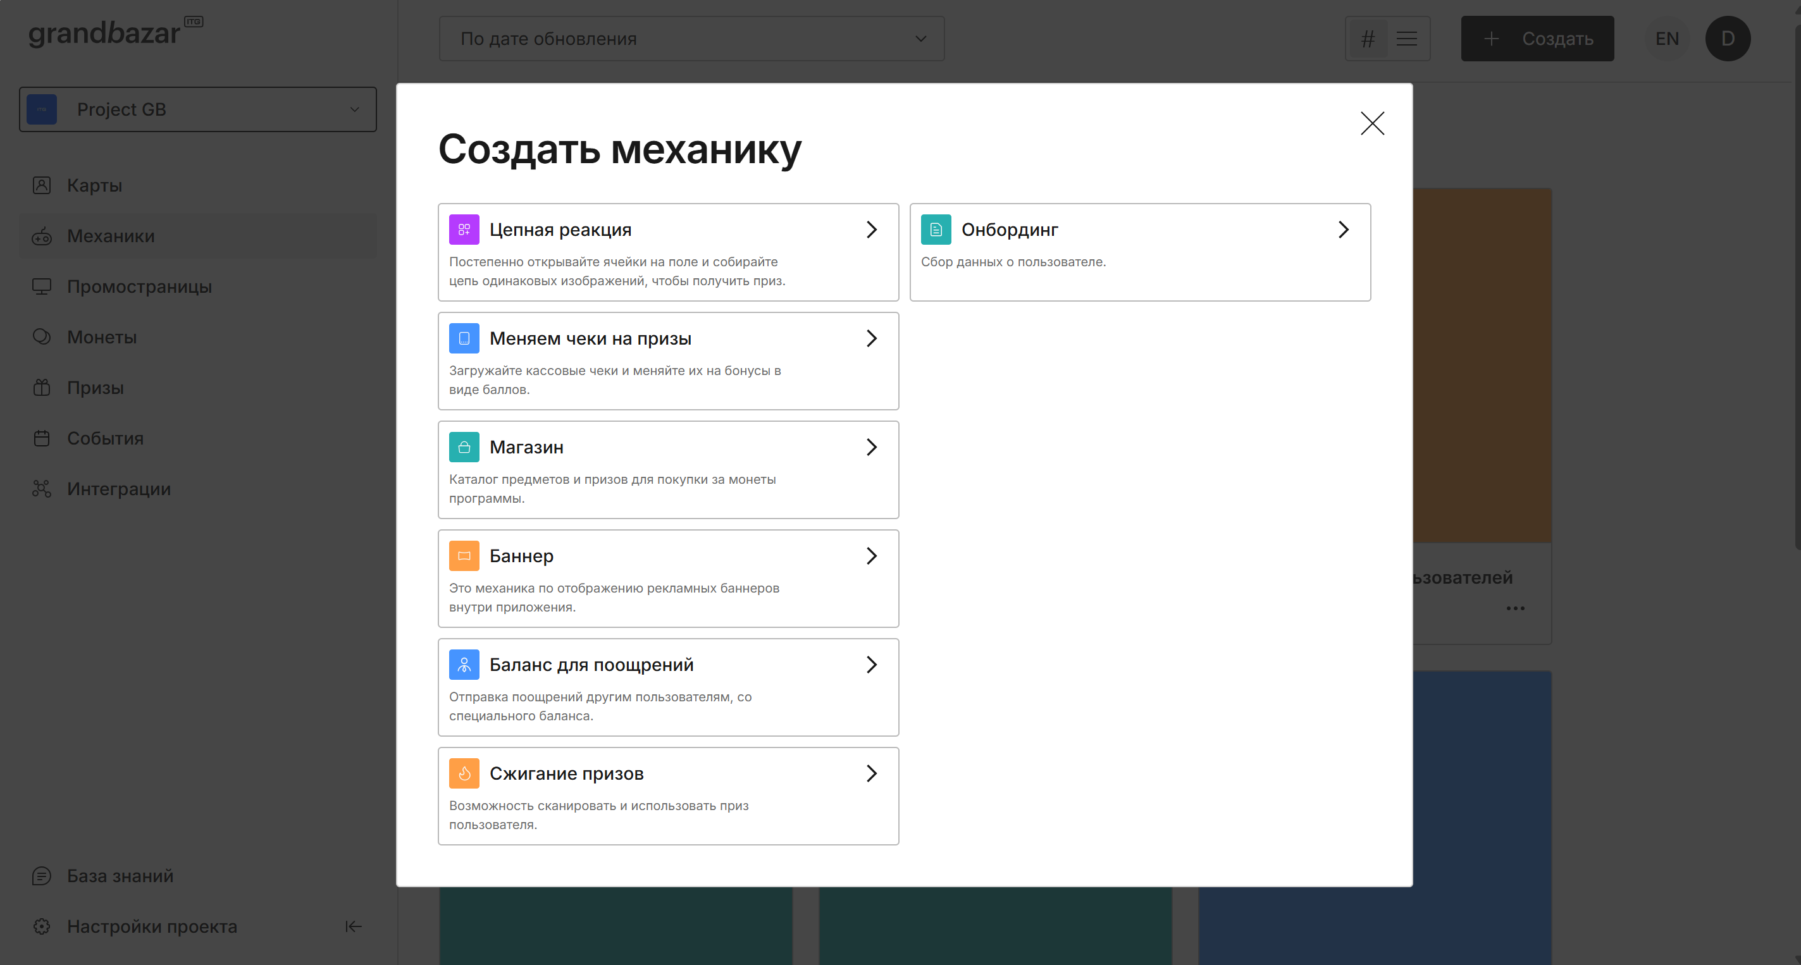Screen dimensions: 1801x965
Task: Click the blue mechanic card thumbnail behind dialog
Action: pyautogui.click(x=1482, y=818)
